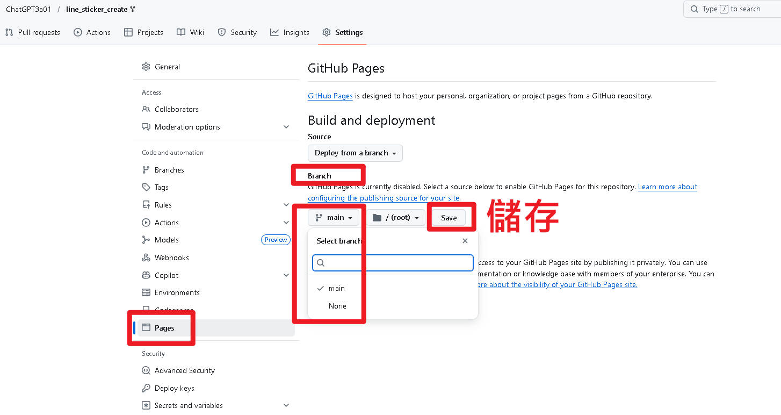Viewport: 781px width, 415px height.
Task: Open Advanced Security settings
Action: tap(184, 370)
